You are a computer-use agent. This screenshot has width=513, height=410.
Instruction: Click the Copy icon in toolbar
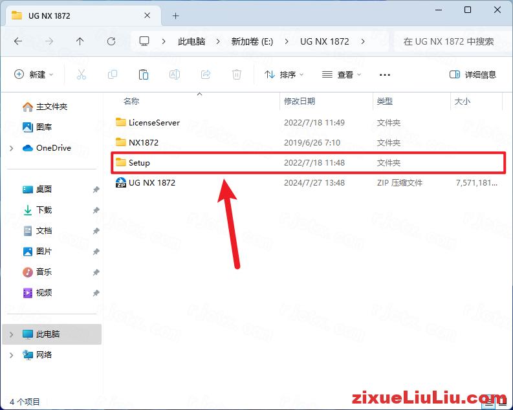[x=112, y=74]
